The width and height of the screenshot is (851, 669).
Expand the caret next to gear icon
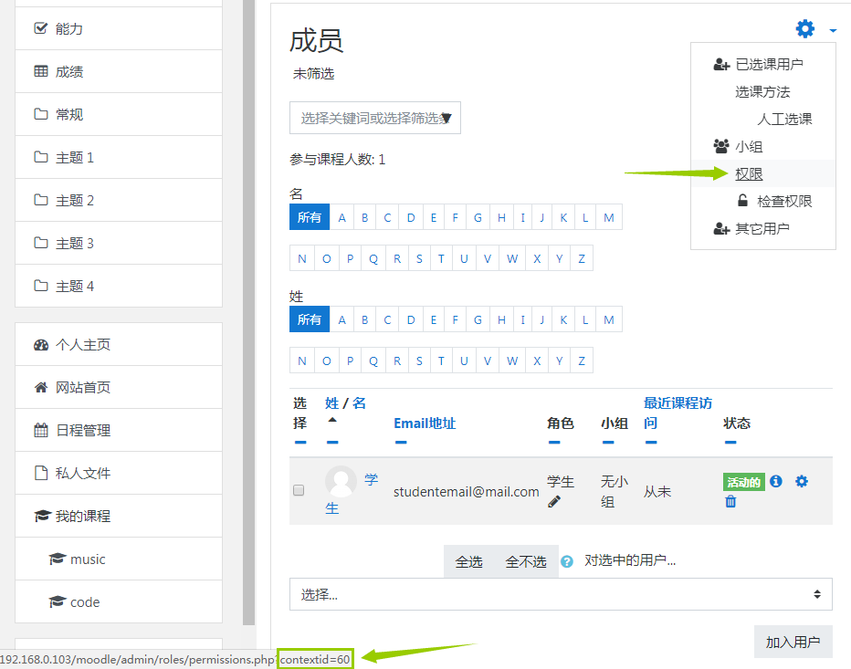[833, 31]
